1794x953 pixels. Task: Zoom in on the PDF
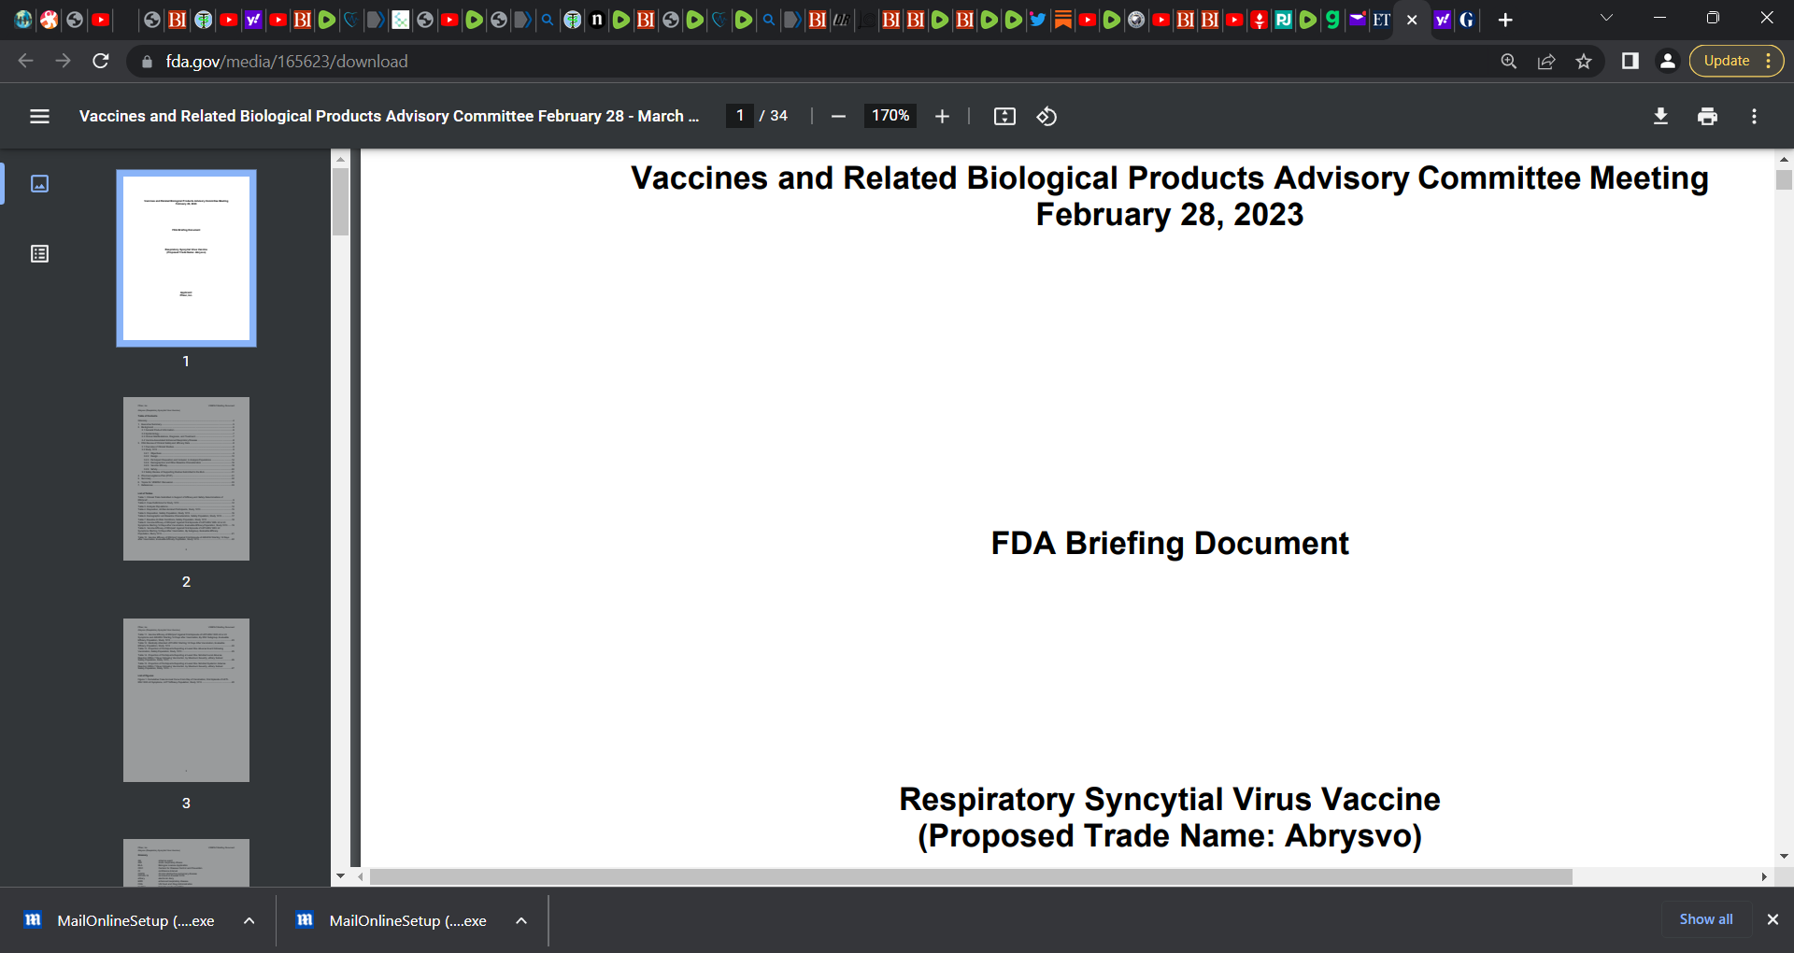point(942,116)
